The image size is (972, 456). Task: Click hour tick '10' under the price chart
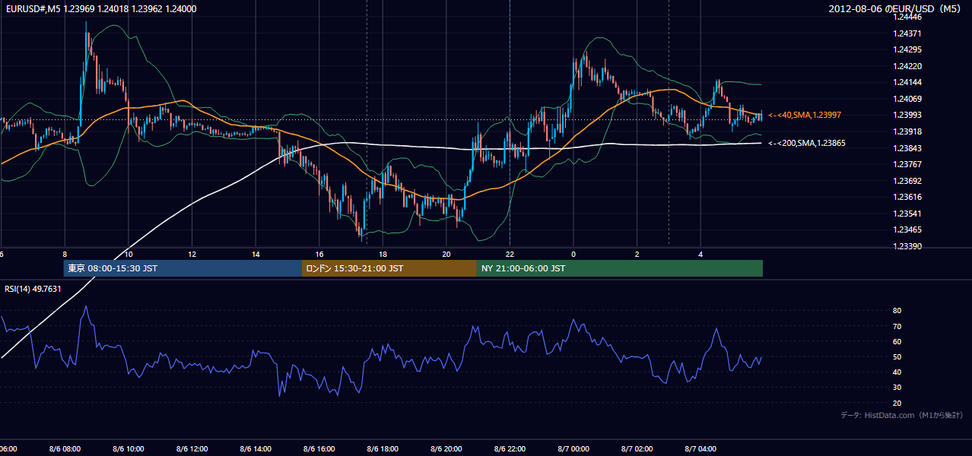(129, 255)
